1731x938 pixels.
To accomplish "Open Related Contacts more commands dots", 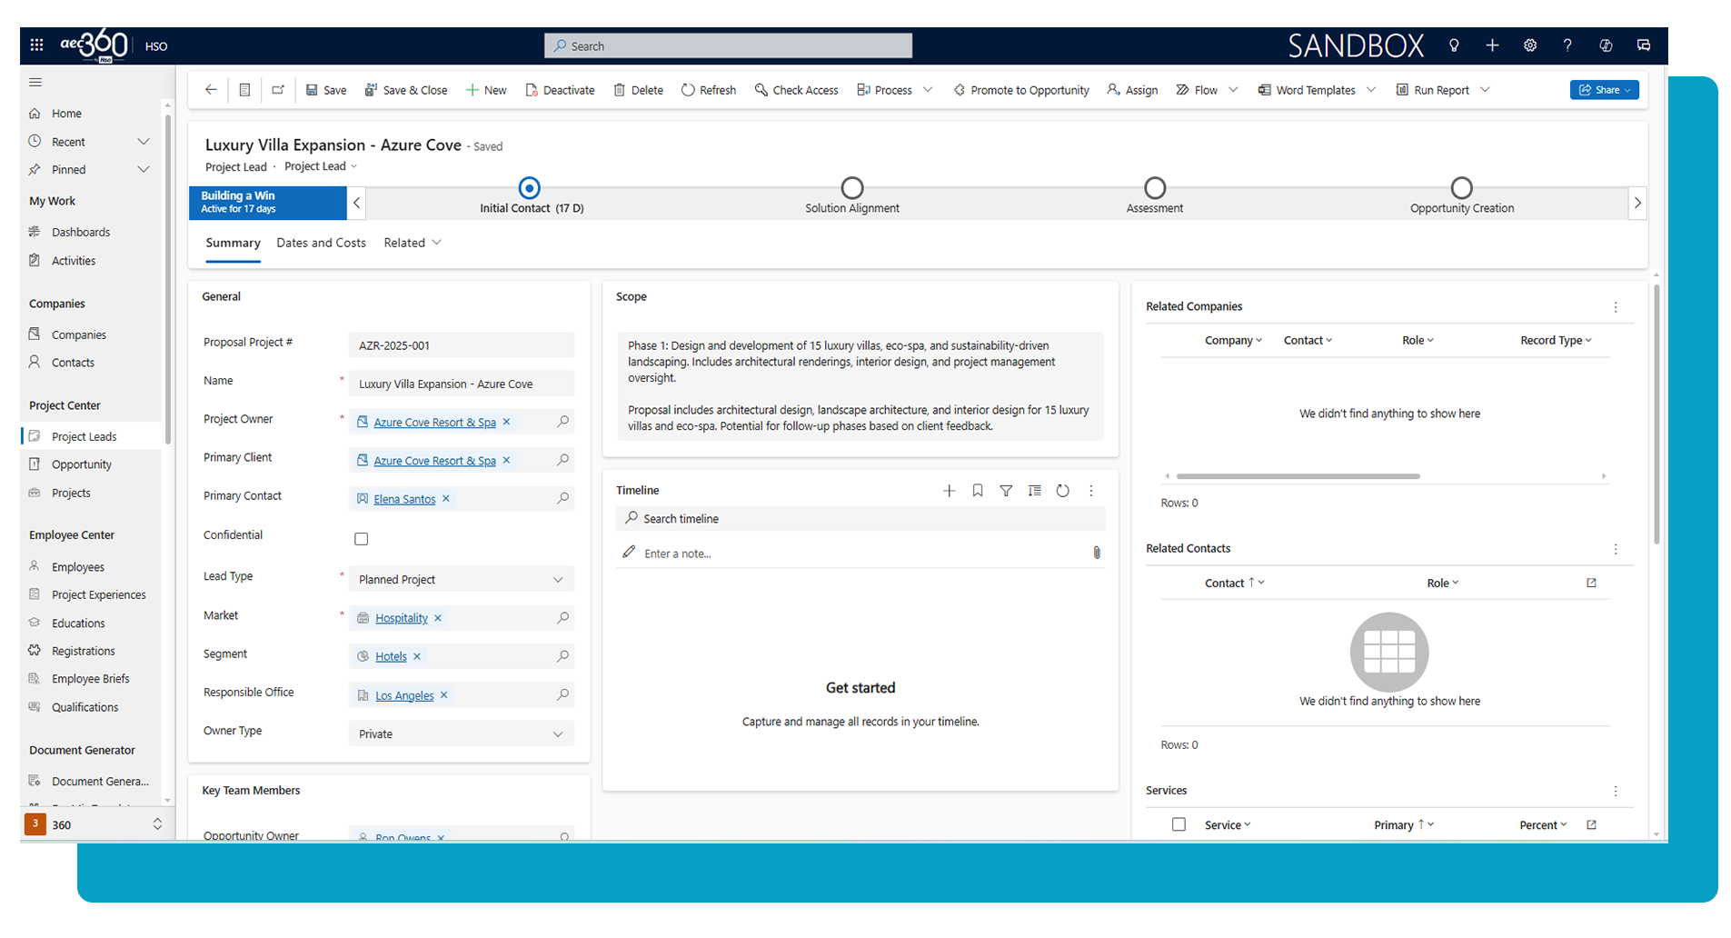I will coord(1616,549).
